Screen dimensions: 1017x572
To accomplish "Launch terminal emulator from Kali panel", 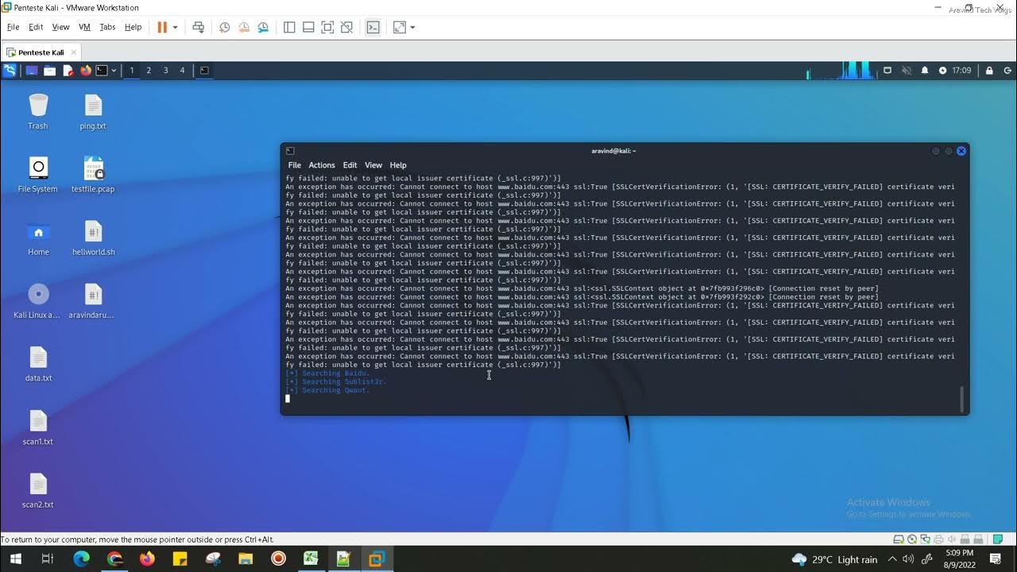I will pos(102,70).
